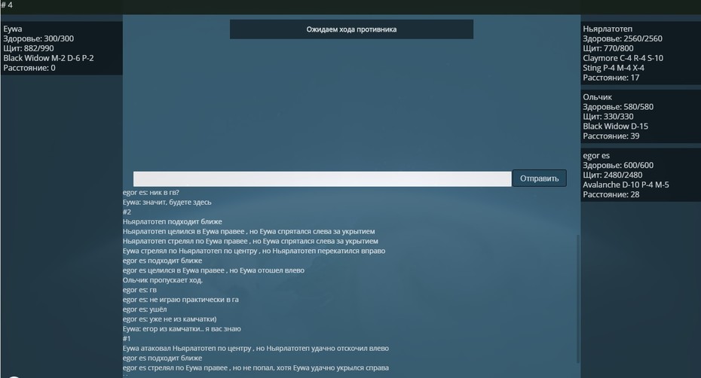Viewport: 701px width, 378px height.
Task: Click the Отправить button
Action: (x=539, y=178)
